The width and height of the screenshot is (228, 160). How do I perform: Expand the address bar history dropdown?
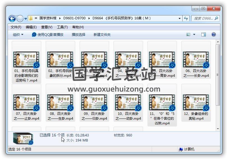180,18
